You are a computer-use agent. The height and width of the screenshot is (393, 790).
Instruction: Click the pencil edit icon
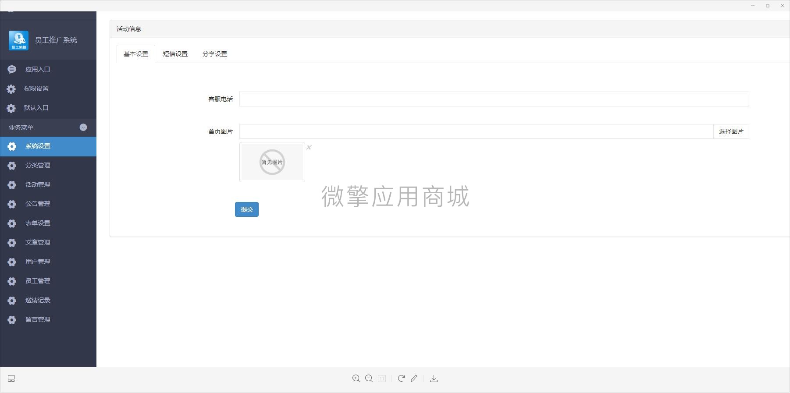tap(414, 379)
